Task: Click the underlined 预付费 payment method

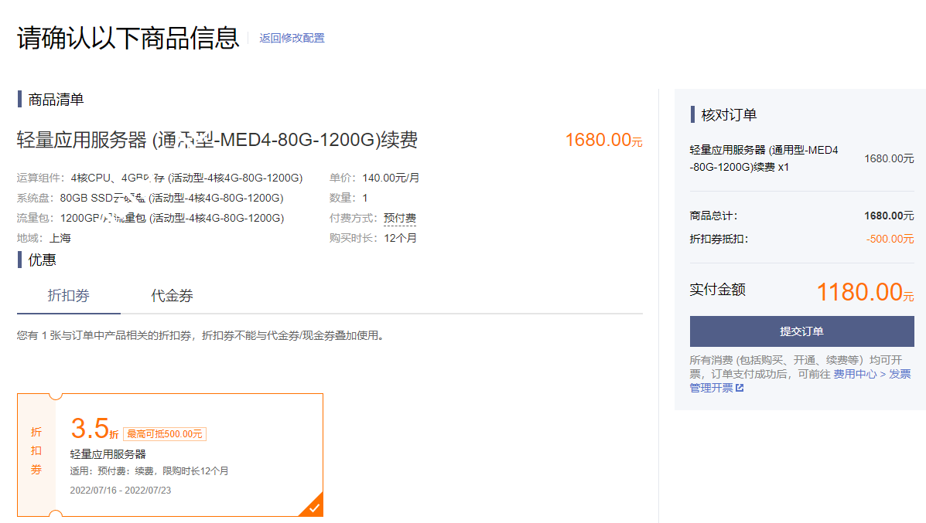Action: [x=400, y=218]
